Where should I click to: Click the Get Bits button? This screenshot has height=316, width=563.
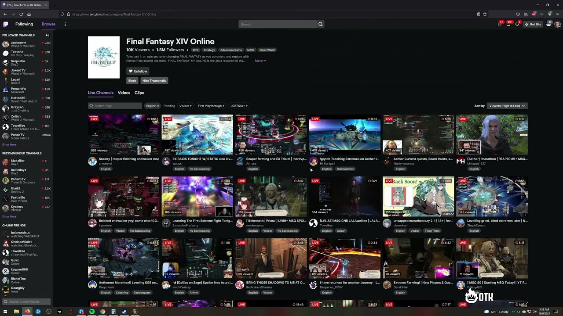point(533,24)
